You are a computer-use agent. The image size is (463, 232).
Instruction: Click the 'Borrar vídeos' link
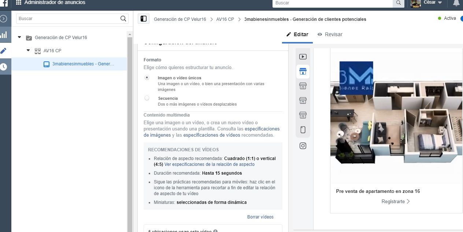tap(260, 217)
